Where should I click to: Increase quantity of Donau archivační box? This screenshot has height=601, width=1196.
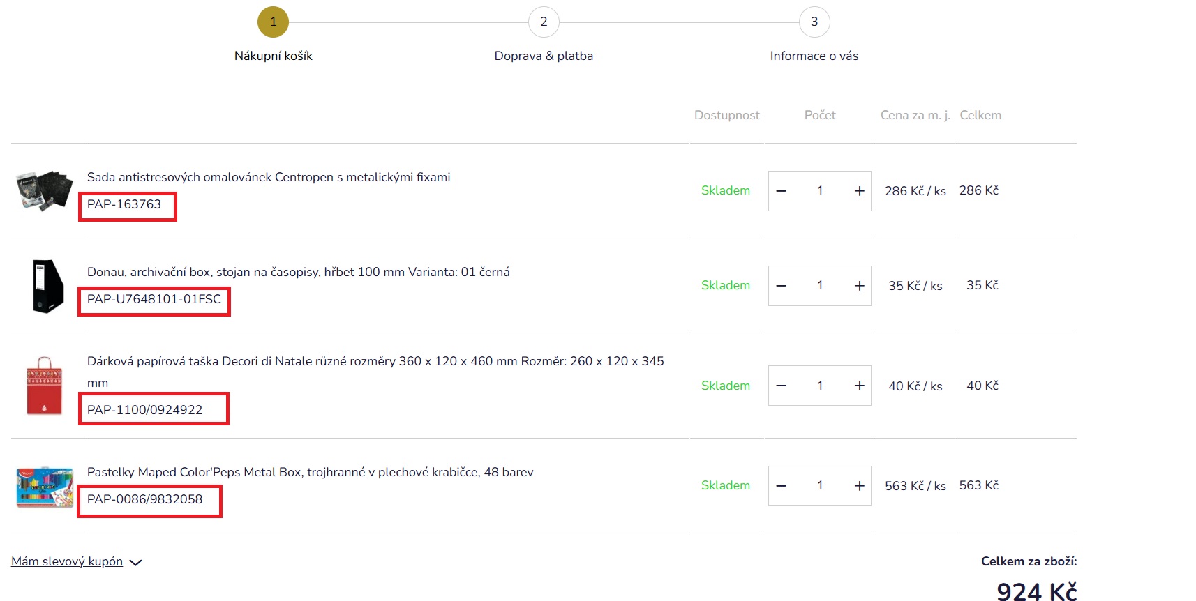coord(859,286)
